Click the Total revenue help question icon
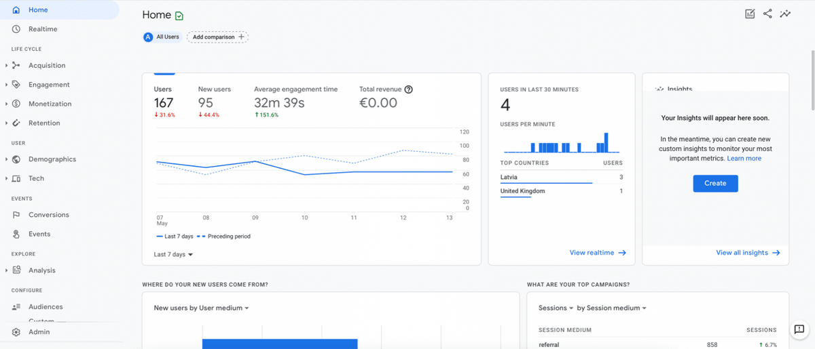Viewport: 815px width, 349px height. coord(408,89)
